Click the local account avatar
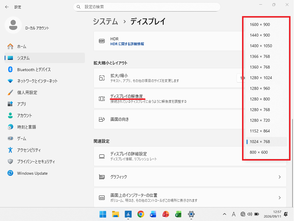Image resolution: width=294 pixels, height=221 pixels. tap(13, 25)
